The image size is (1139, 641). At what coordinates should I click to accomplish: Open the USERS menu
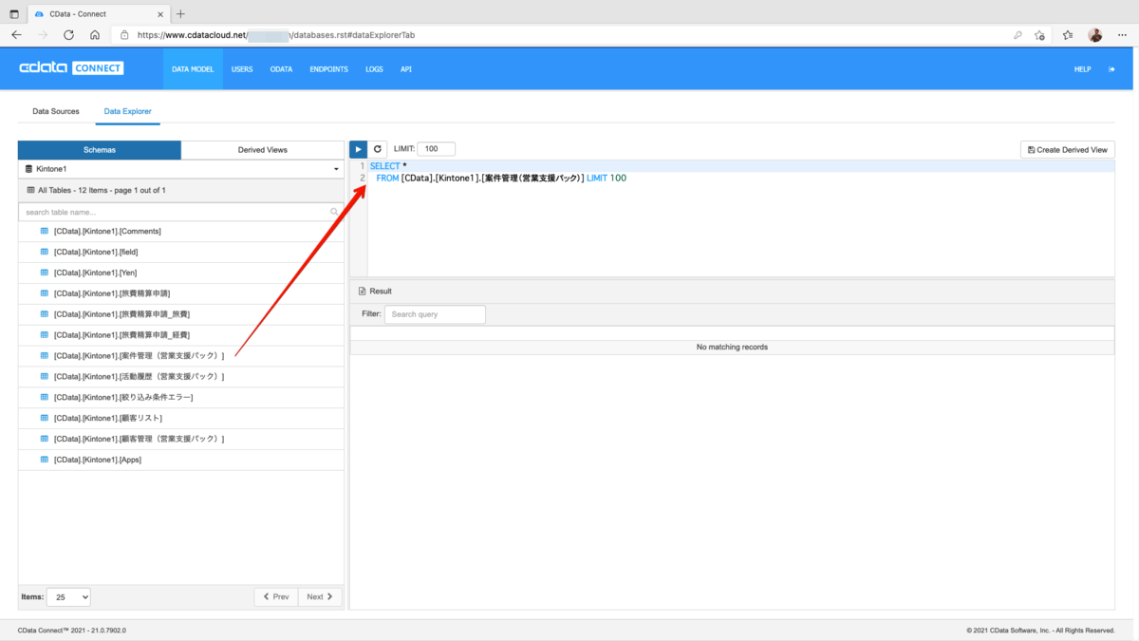pyautogui.click(x=242, y=69)
